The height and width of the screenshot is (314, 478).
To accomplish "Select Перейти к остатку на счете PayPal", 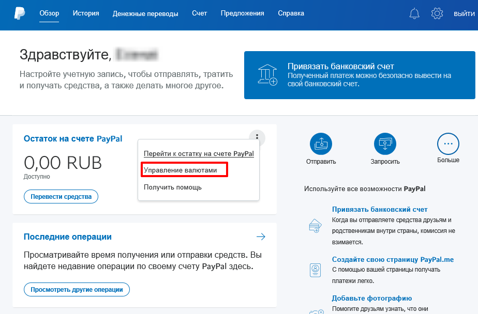I will [199, 154].
